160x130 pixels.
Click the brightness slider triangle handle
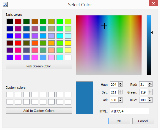tap(152, 33)
